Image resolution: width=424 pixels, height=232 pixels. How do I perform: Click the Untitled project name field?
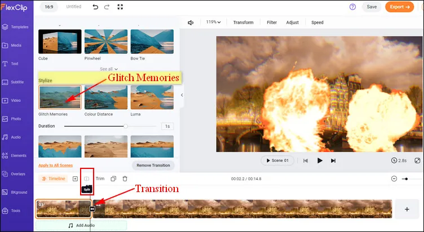(x=74, y=7)
